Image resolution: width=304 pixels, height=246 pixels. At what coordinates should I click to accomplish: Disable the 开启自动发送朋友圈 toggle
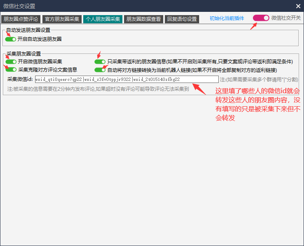(11, 39)
